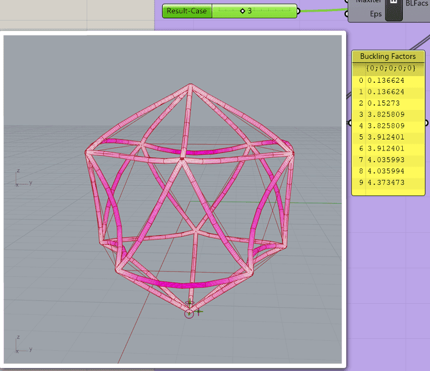430x371 pixels.
Task: Click the BLFacs output parameter
Action: 417,3
